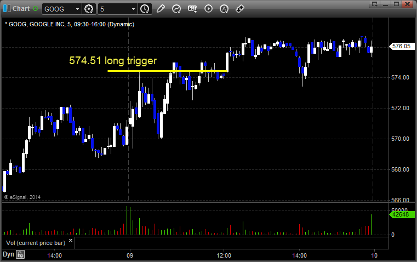This screenshot has width=417, height=262.
Task: Open the circled A alerts menu
Action: point(224,9)
